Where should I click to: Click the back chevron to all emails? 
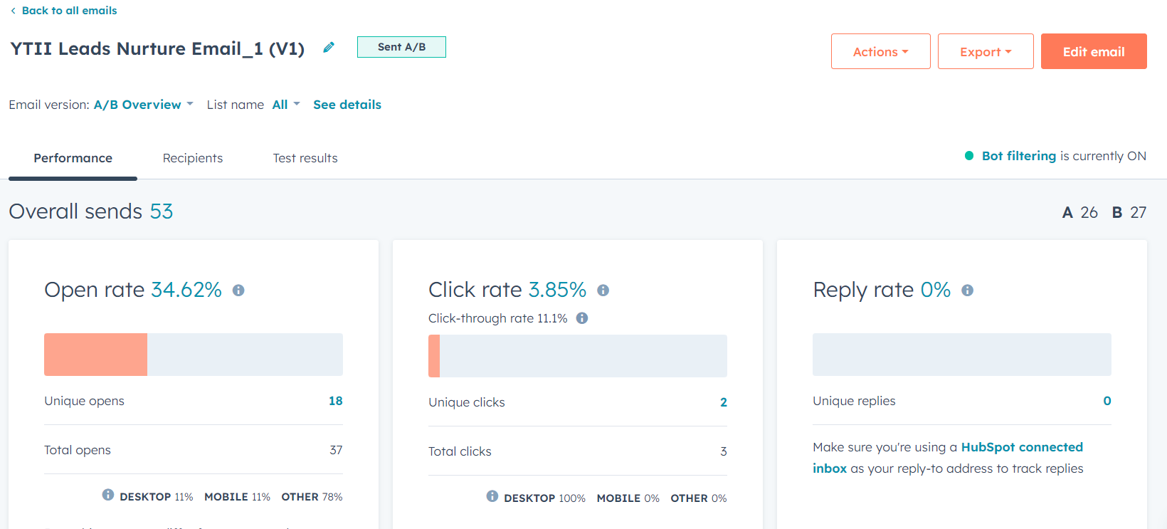tap(13, 11)
